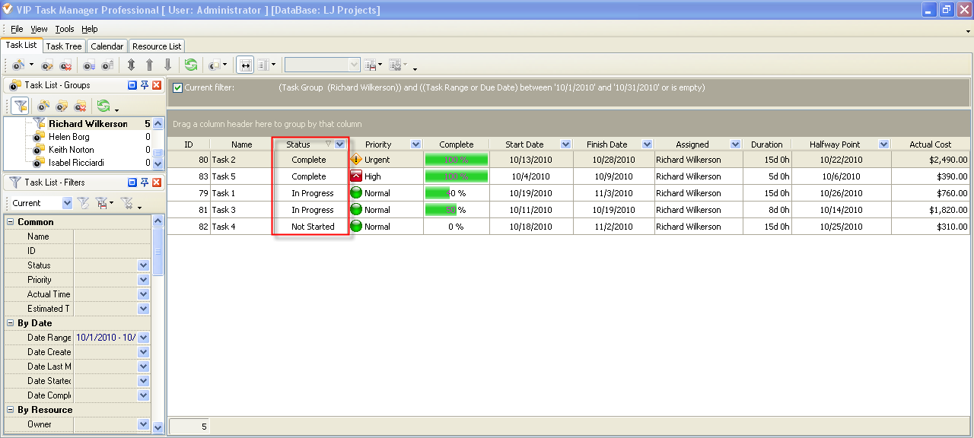This screenshot has height=438, width=974.
Task: Click the green Refresh icon in main toolbar
Action: pos(190,65)
